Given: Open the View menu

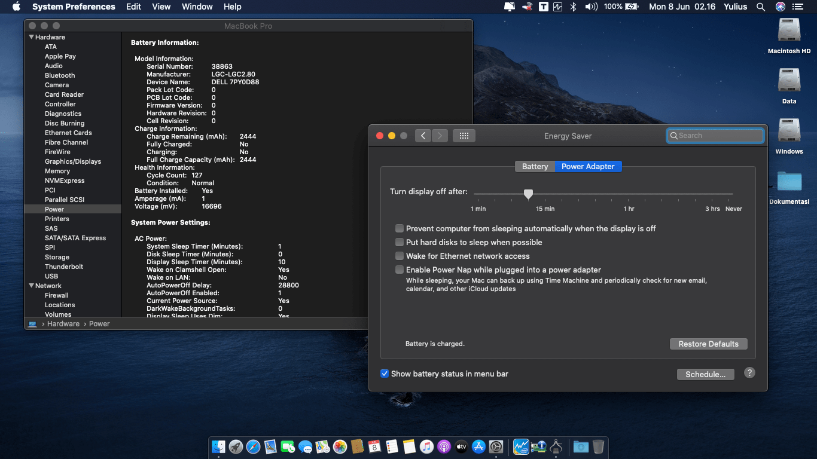Looking at the screenshot, I should 161,7.
